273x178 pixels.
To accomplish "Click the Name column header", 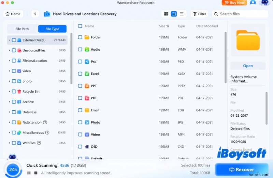I will click(89, 26).
